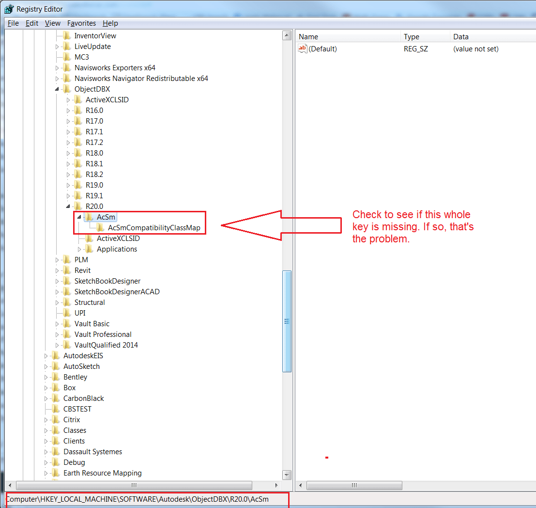This screenshot has height=508, width=536.
Task: Click the tree pane scroll up arrow
Action: pyautogui.click(x=287, y=35)
